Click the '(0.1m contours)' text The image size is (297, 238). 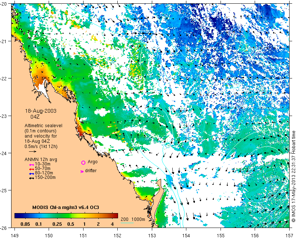40,131
